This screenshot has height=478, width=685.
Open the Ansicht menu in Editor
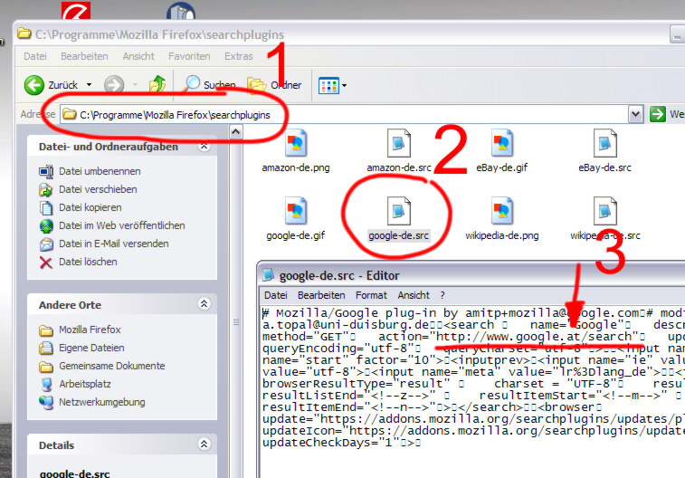pos(414,295)
